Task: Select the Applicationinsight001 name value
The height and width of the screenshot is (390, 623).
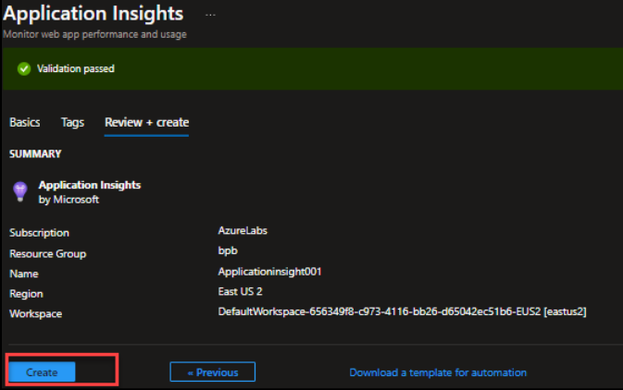Action: 269,272
